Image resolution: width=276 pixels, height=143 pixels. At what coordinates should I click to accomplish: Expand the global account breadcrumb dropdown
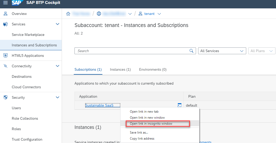[x=130, y=14]
